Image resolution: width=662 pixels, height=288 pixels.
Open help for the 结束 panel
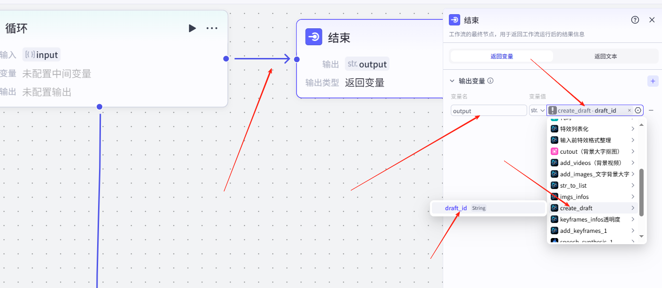point(635,20)
